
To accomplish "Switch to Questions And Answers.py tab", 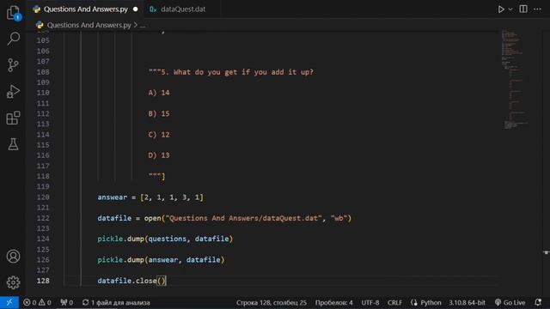I will pos(85,9).
